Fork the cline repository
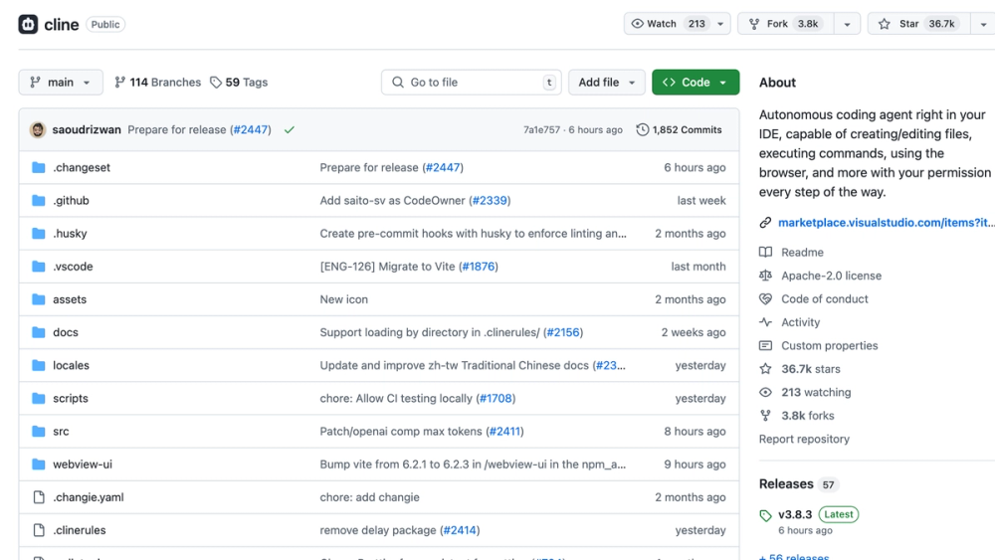Screen dimensions: 995x560 (x=786, y=24)
